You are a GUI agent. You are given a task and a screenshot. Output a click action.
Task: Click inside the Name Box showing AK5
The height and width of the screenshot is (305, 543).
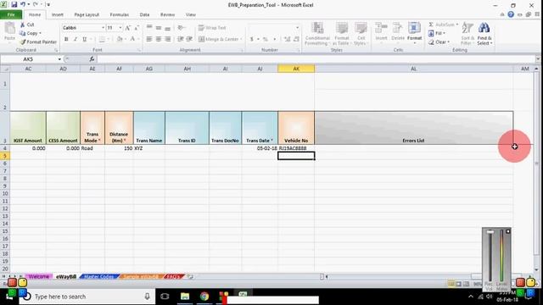coord(28,59)
